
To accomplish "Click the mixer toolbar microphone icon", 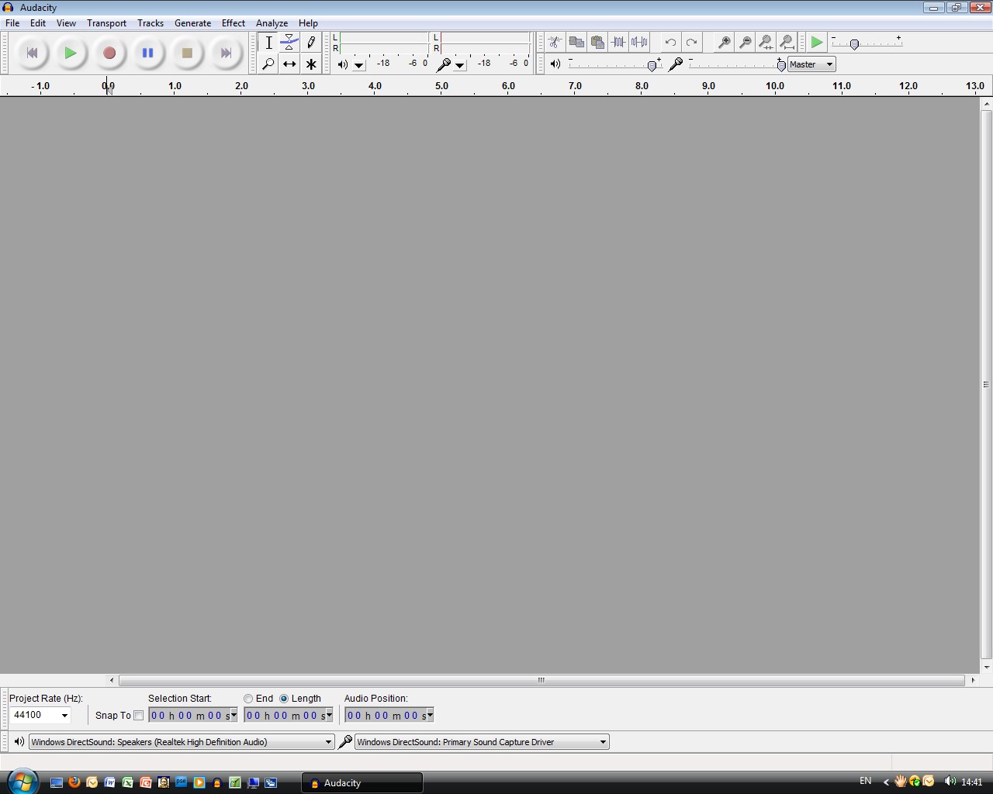I will pyautogui.click(x=676, y=64).
